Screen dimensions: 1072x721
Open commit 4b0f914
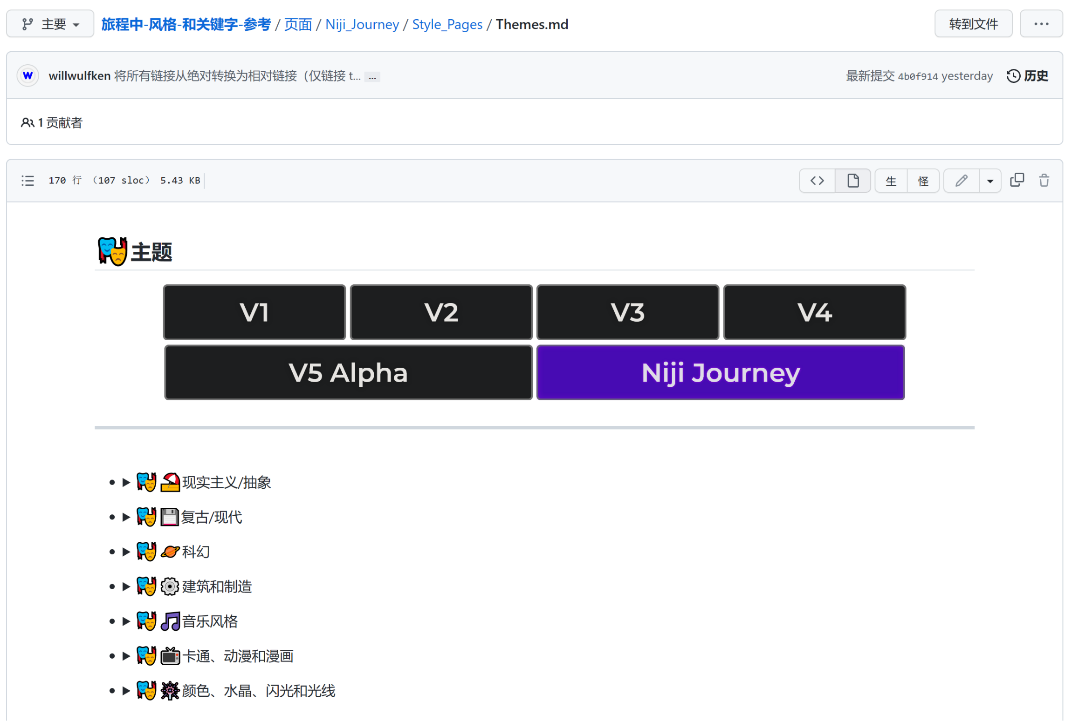tap(918, 76)
